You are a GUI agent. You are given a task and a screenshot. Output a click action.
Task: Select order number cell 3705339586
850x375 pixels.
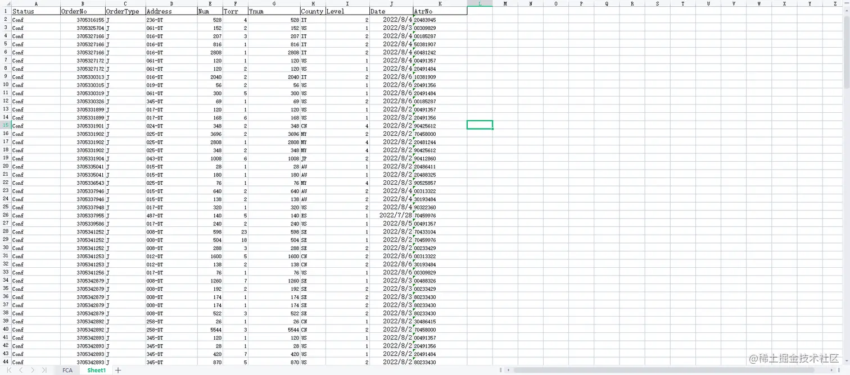click(83, 223)
